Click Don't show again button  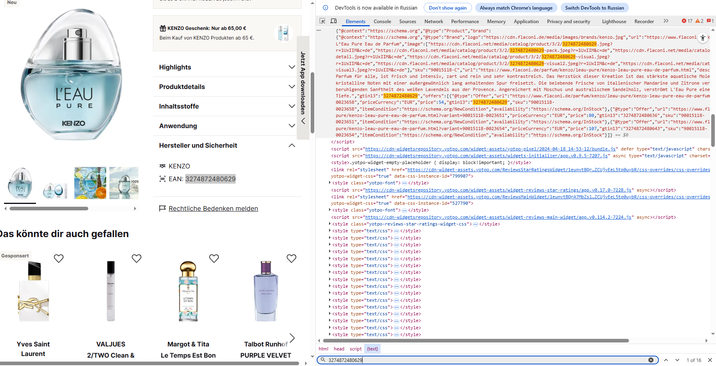pos(448,8)
